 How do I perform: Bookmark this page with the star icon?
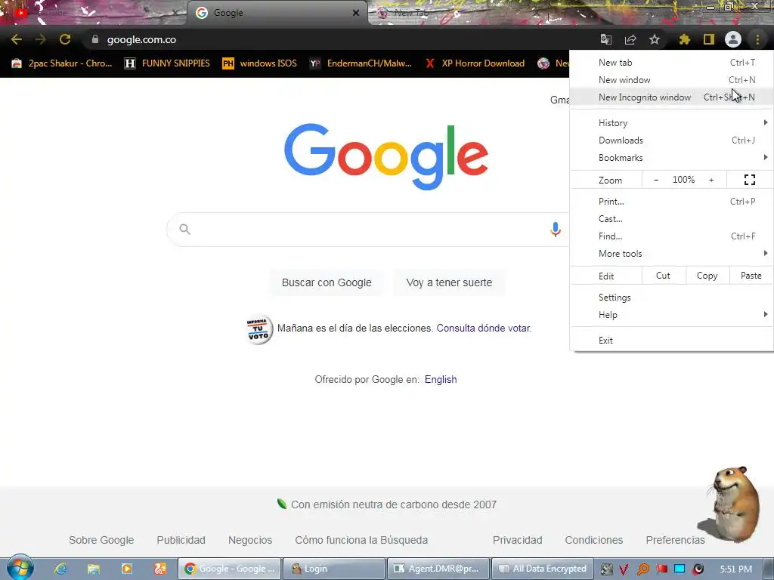pos(655,39)
